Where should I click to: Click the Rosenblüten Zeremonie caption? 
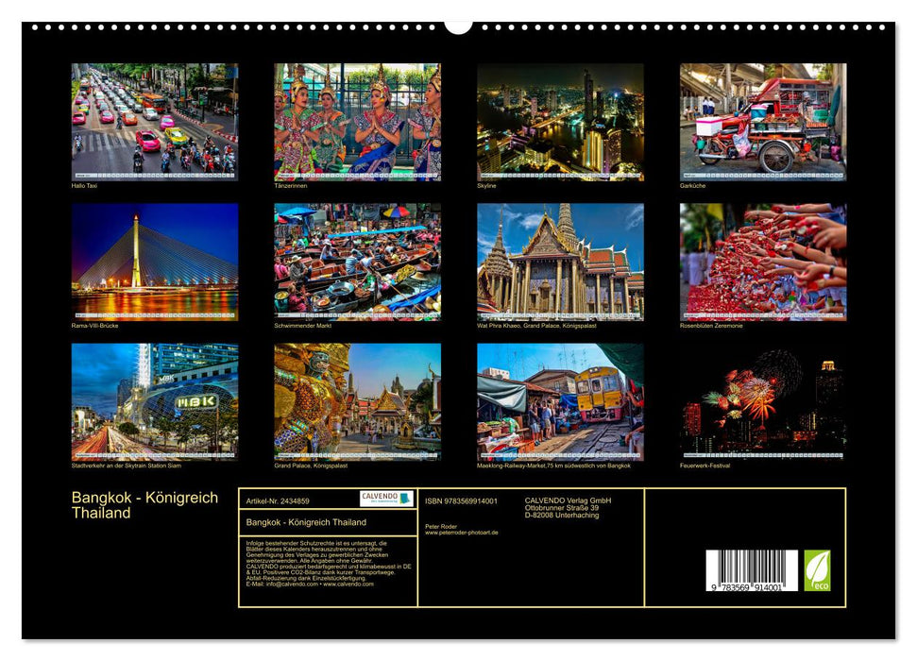[711, 326]
